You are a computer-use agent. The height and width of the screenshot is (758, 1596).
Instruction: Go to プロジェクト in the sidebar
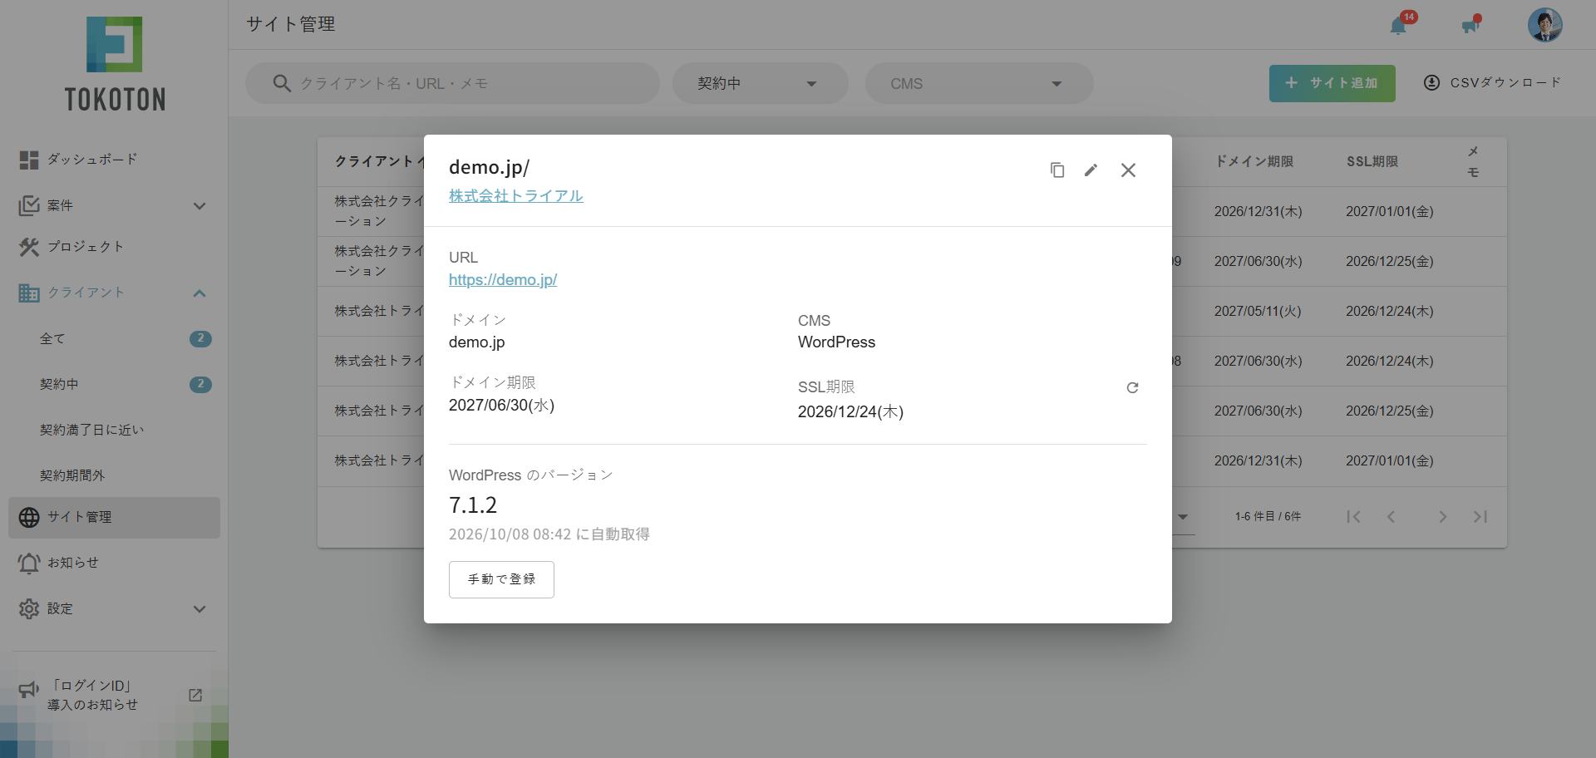point(114,247)
